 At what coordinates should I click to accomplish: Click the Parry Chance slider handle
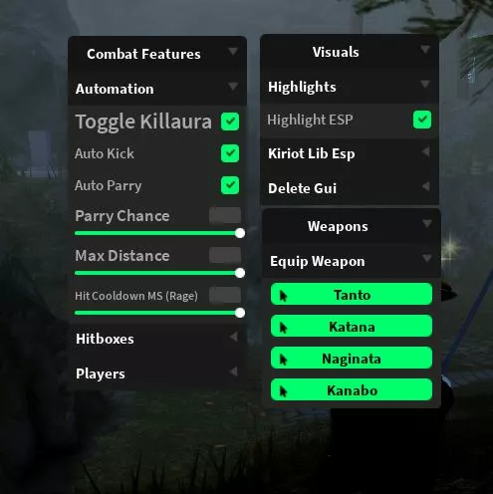(x=240, y=233)
